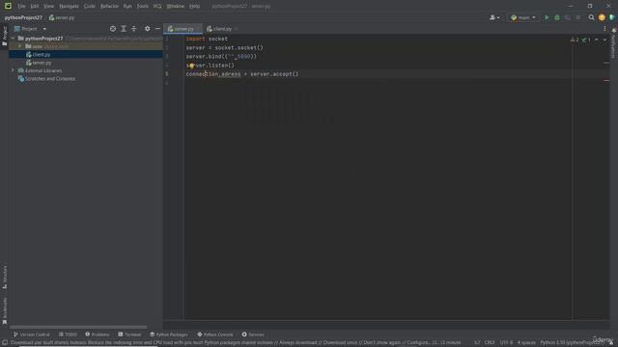Click the pythonProject27 breadcrumb
The image size is (618, 347).
point(23,17)
